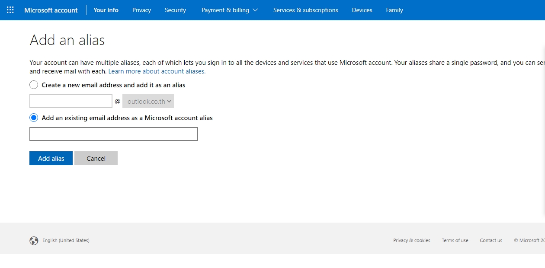The width and height of the screenshot is (545, 268).
Task: Click the new alias name input field
Action: point(71,102)
